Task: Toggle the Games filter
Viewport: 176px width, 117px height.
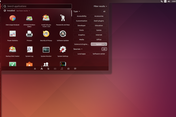Action: pyautogui.click(x=99, y=30)
